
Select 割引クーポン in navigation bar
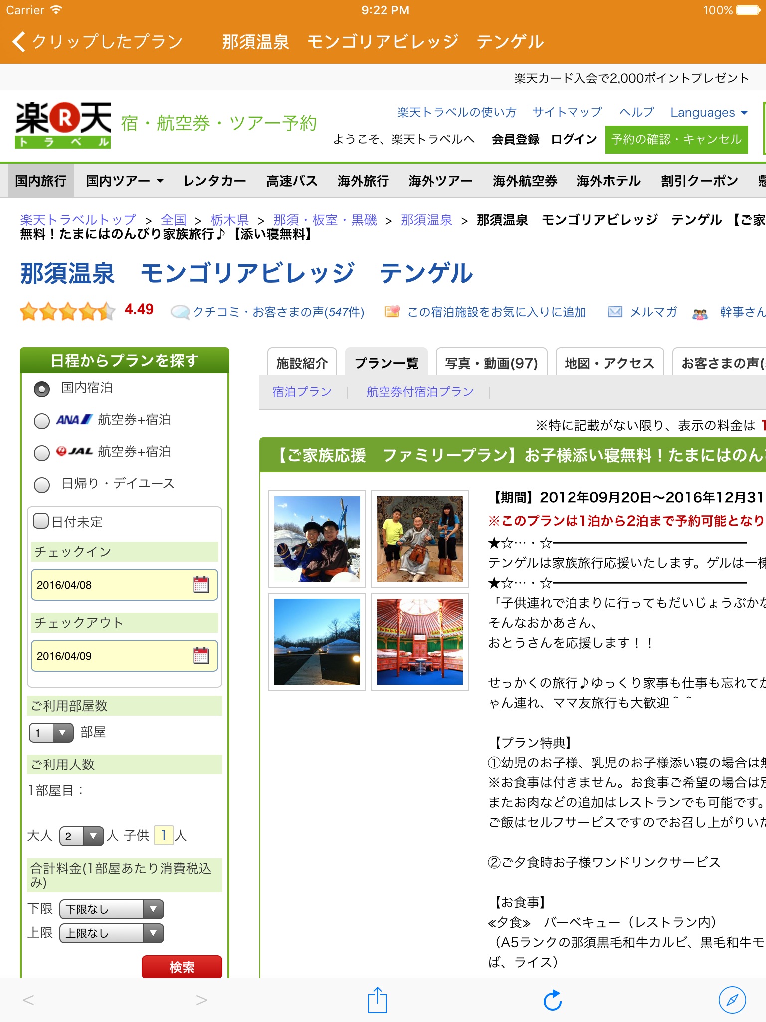pyautogui.click(x=699, y=181)
